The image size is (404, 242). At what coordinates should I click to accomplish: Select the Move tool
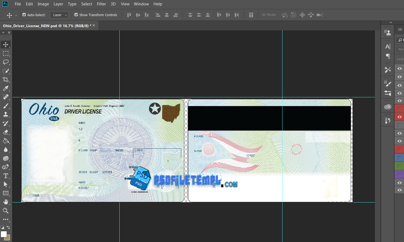(6, 44)
